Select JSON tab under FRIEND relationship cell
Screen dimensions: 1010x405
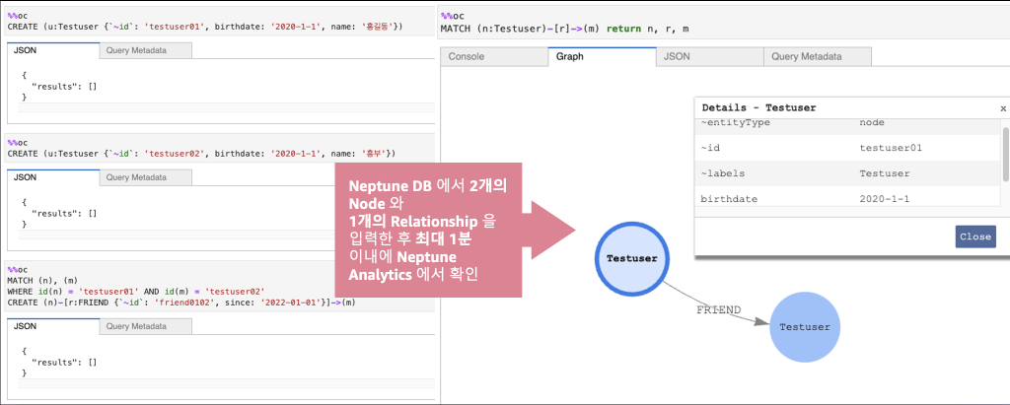tap(53, 326)
